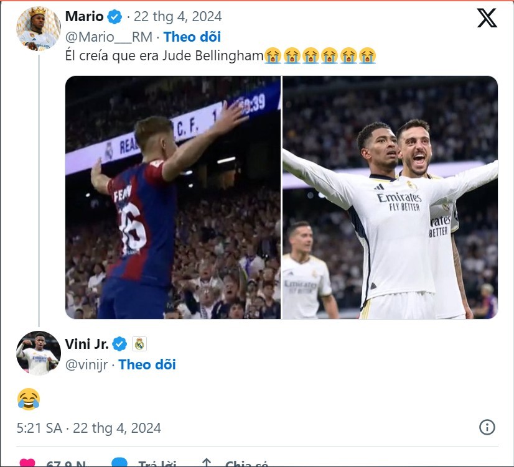Image resolution: width=514 pixels, height=467 pixels.
Task: Click the tweet info icon
Action: pyautogui.click(x=487, y=427)
